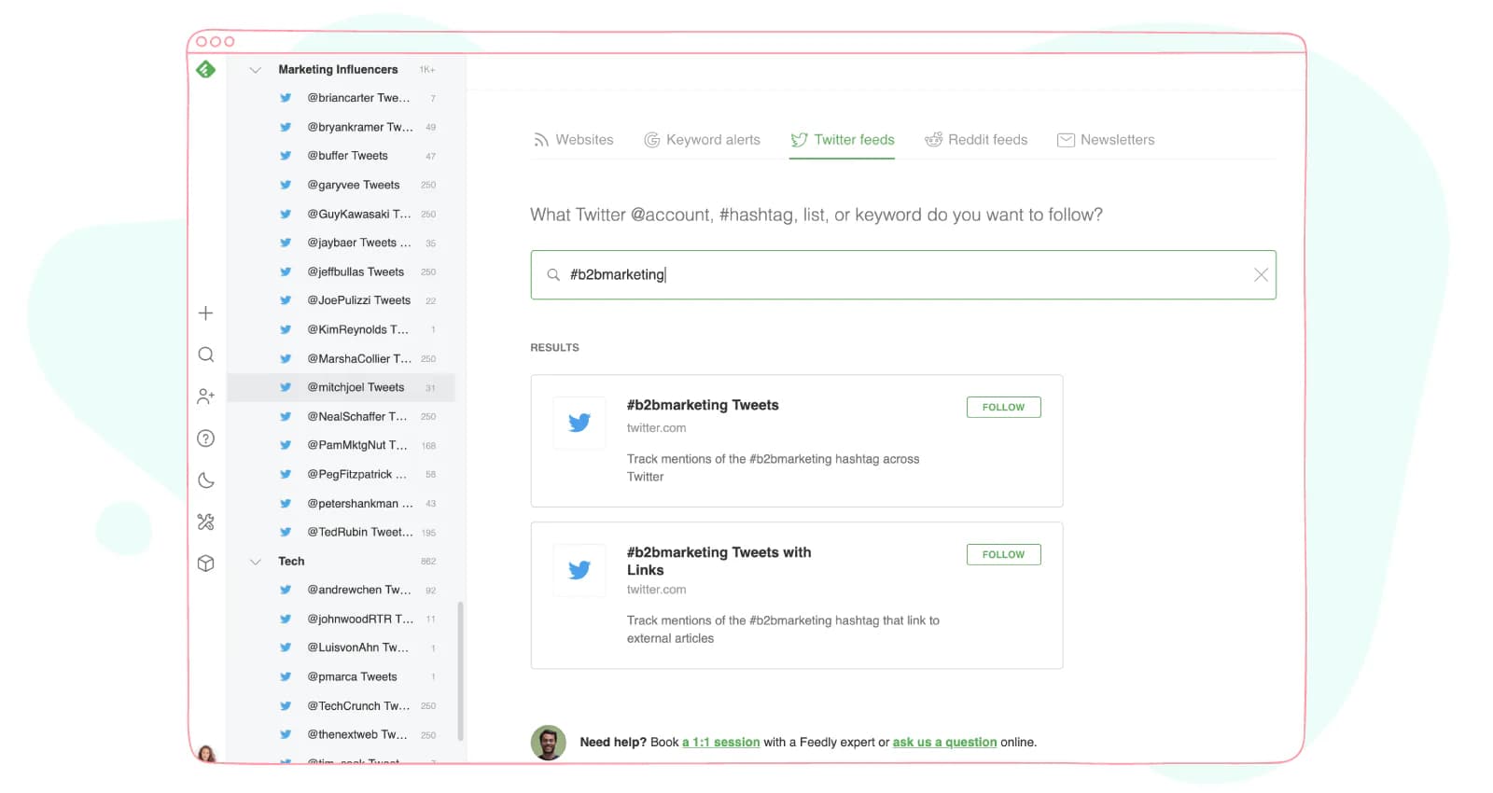The width and height of the screenshot is (1493, 793).
Task: Select the Twitter feeds tab
Action: pyautogui.click(x=843, y=140)
